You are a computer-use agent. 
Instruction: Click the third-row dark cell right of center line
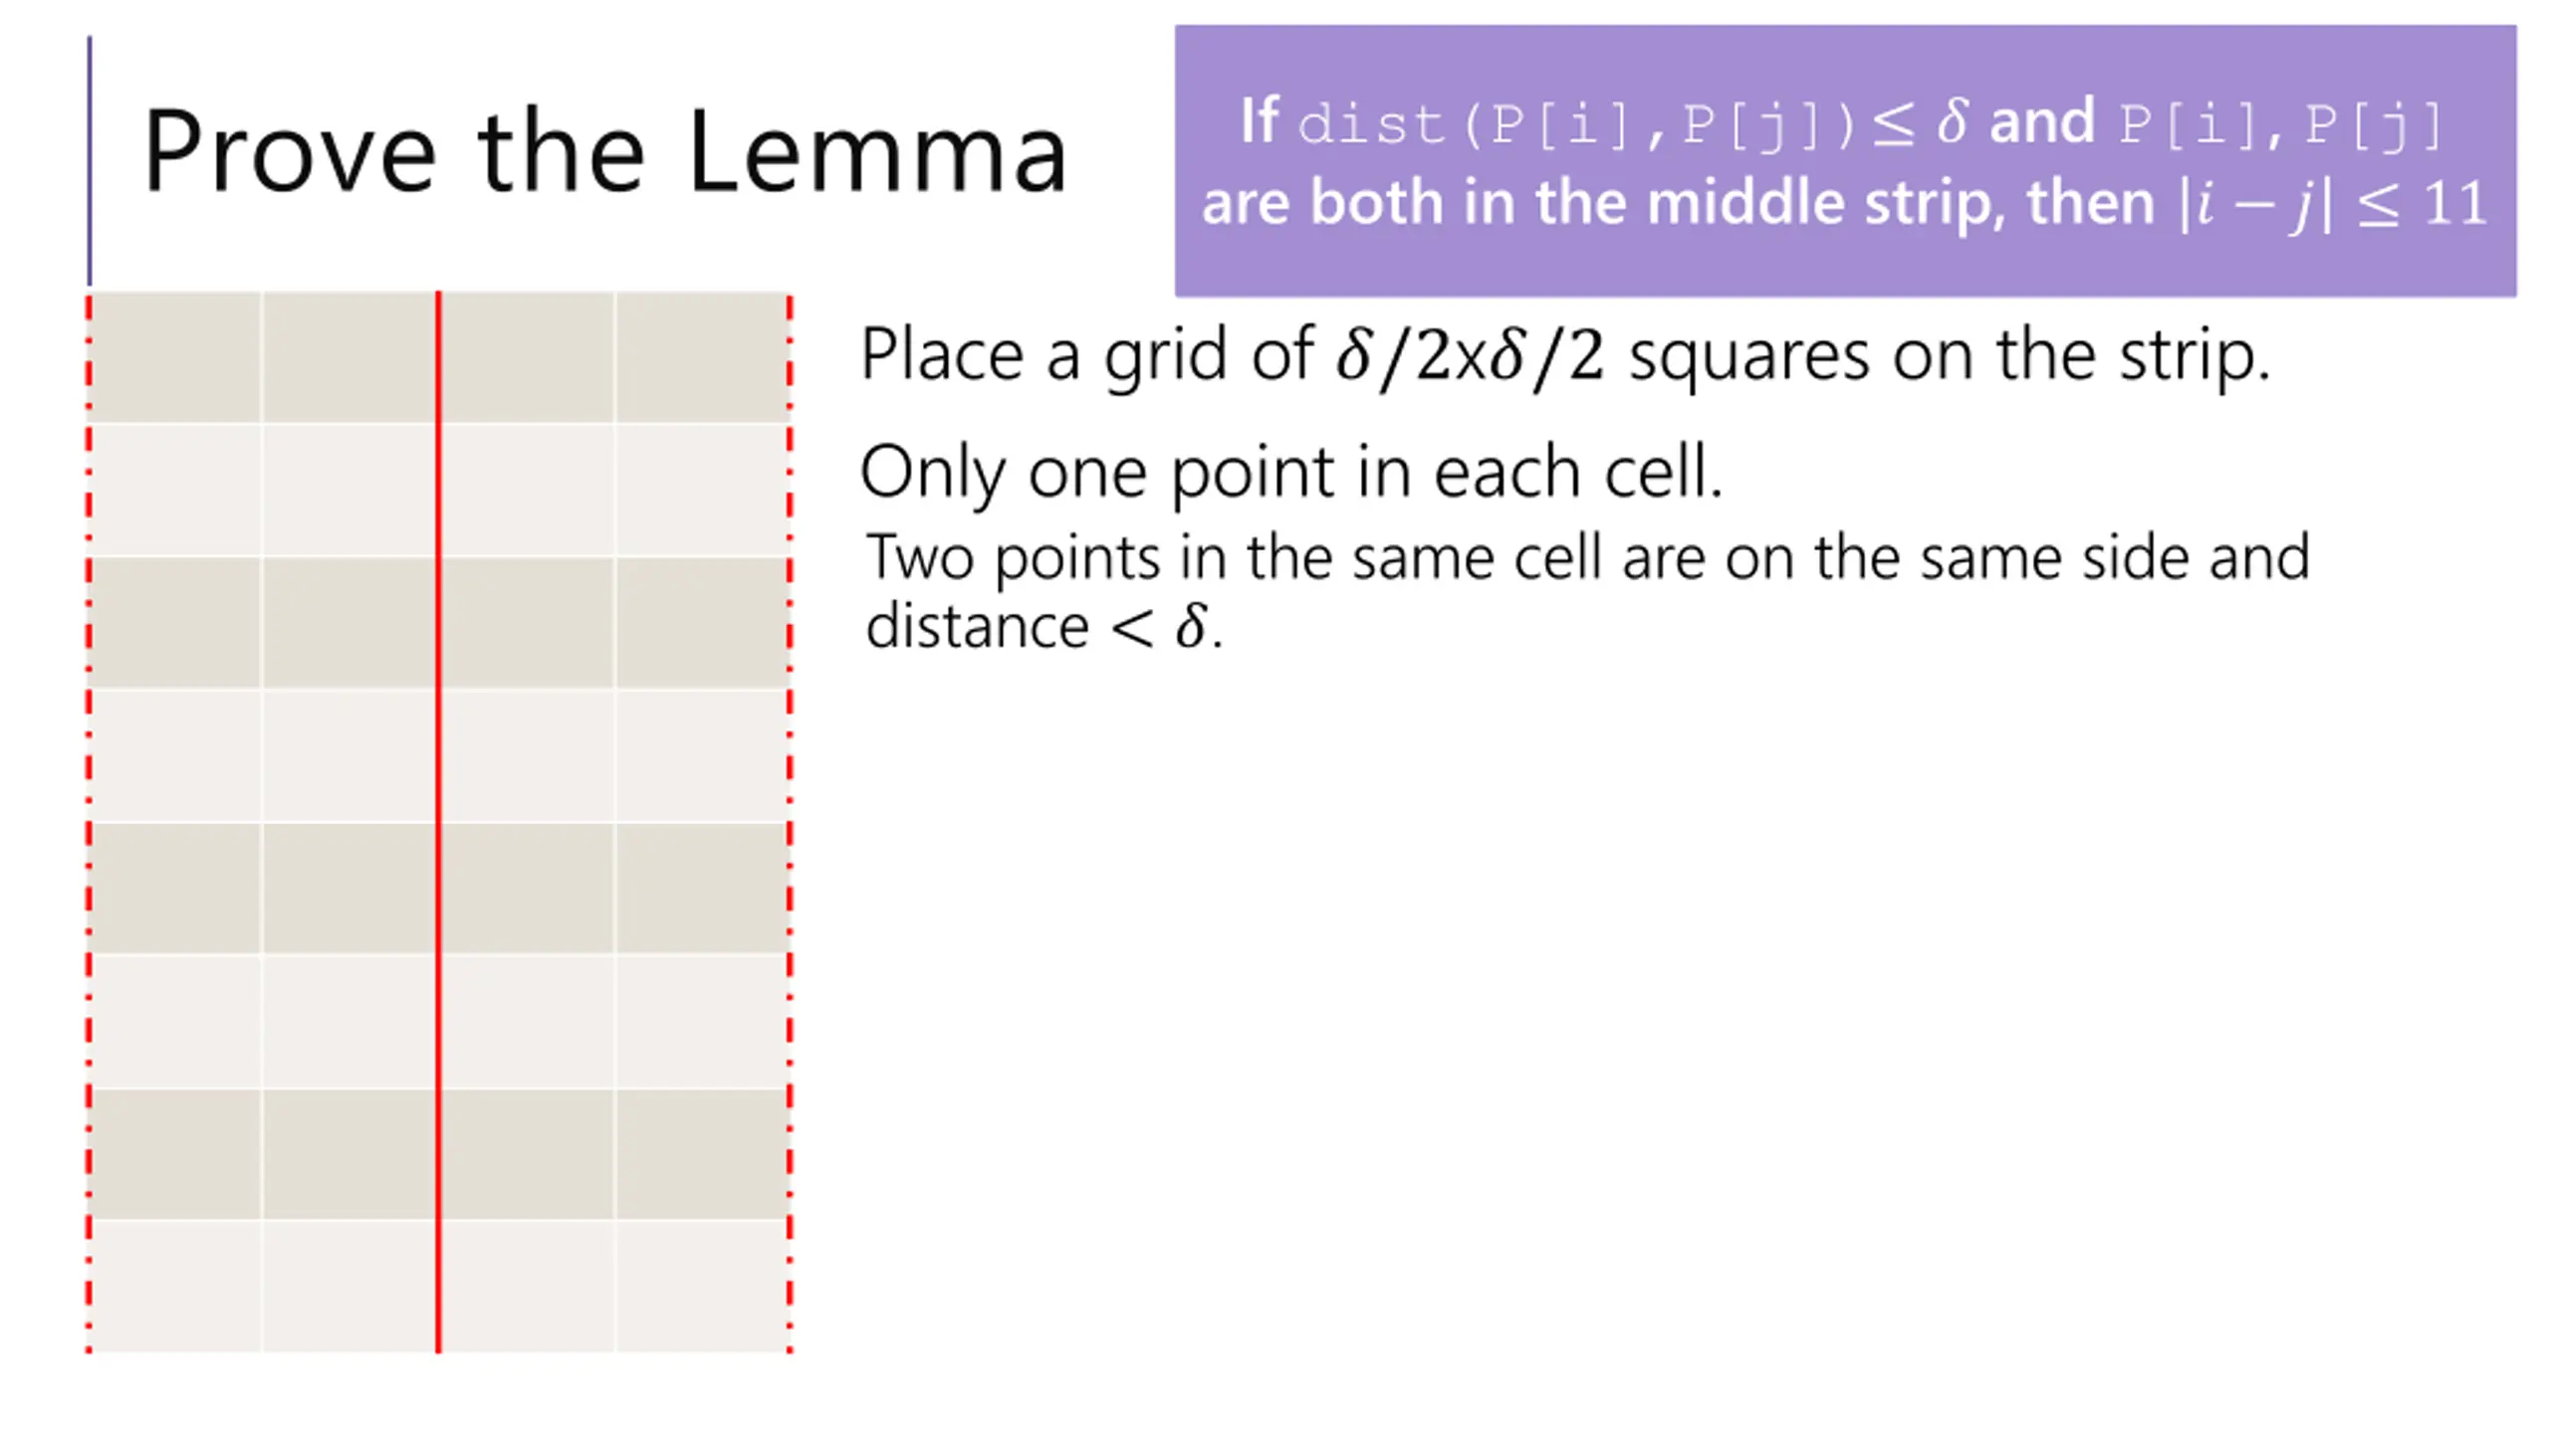click(x=527, y=623)
